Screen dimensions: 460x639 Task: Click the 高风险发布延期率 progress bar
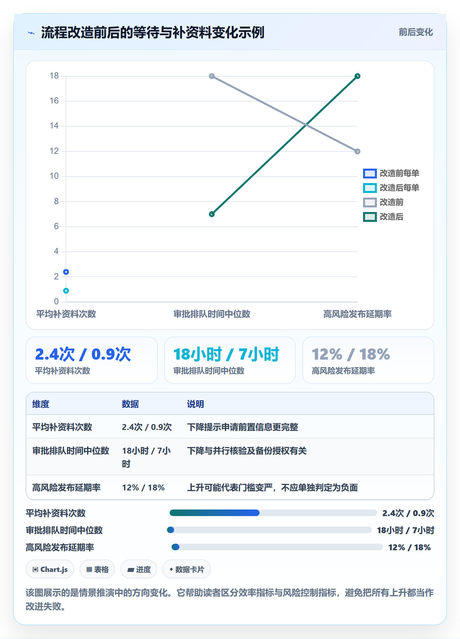point(277,547)
